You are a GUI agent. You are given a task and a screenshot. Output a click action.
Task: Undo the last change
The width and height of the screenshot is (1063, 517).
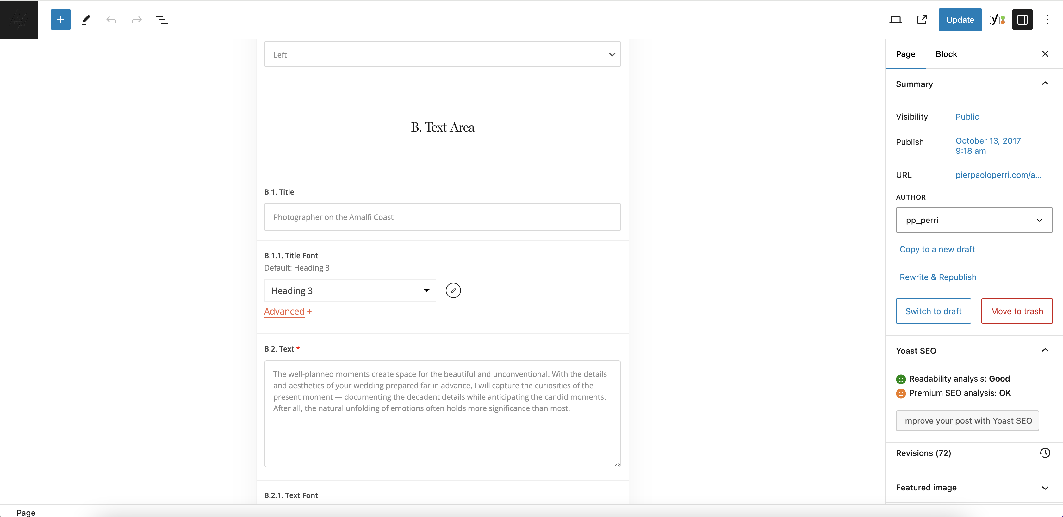pyautogui.click(x=111, y=19)
